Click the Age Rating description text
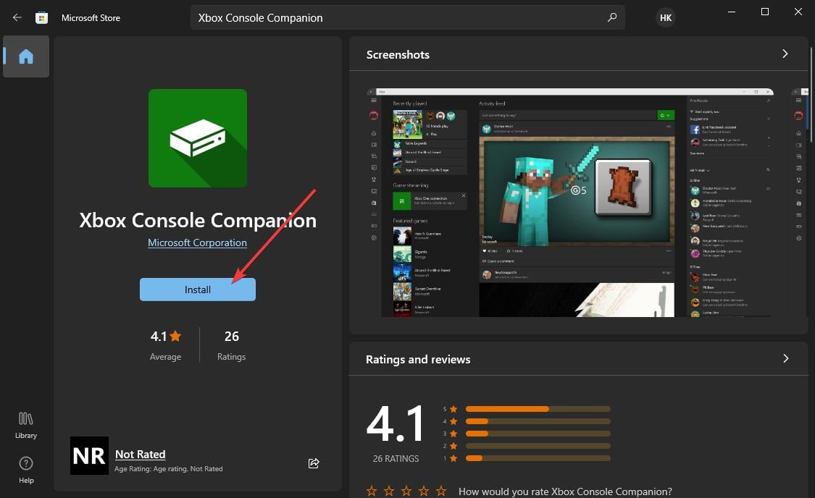 (168, 468)
